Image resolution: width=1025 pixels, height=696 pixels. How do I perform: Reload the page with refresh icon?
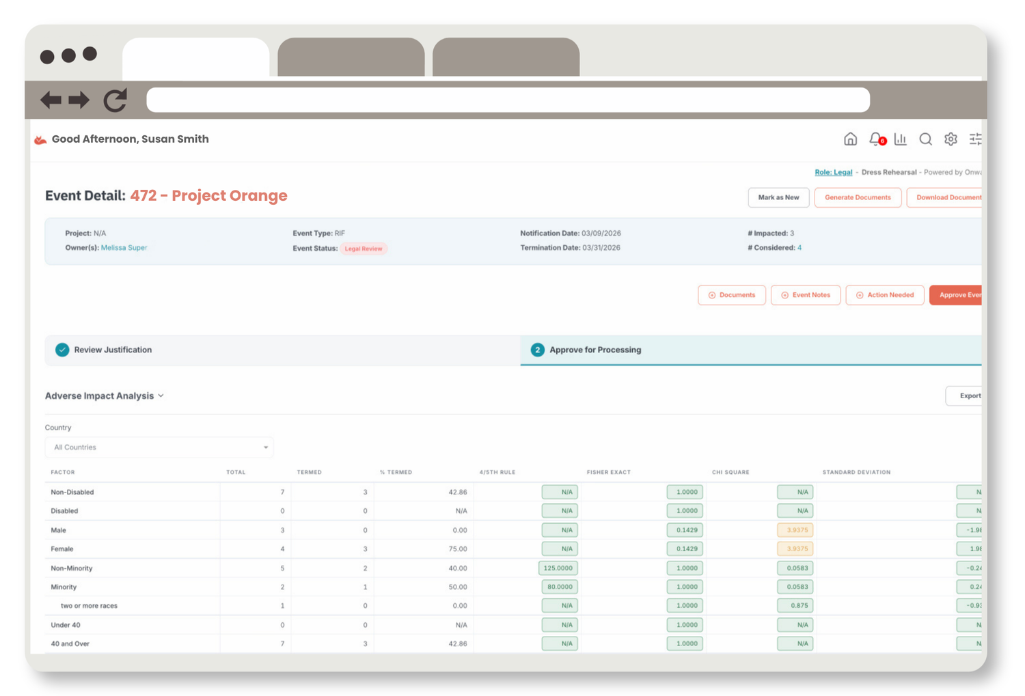[x=115, y=100]
